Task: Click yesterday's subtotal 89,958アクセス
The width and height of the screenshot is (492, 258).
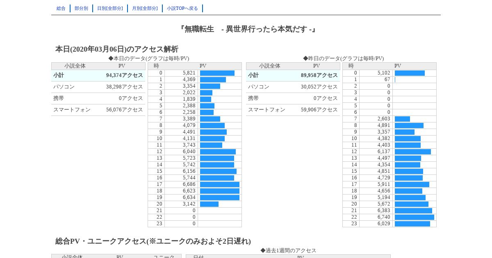Action: click(319, 75)
